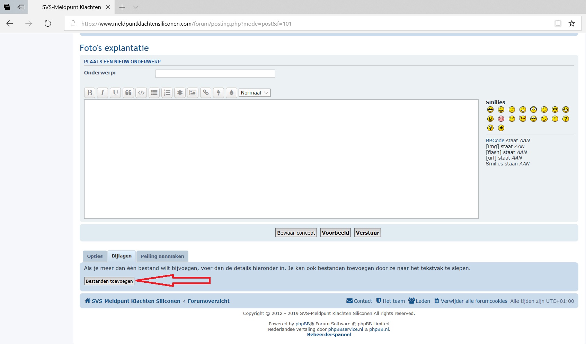Add page to favorites with star icon

(x=572, y=24)
